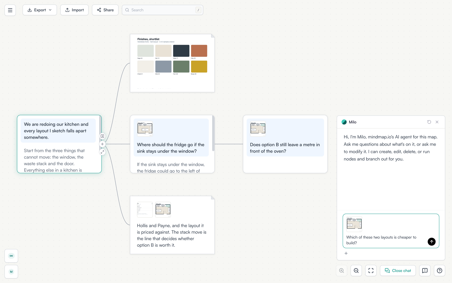Select the Brass 09 swatch in Finishes shortlist

(x=199, y=67)
